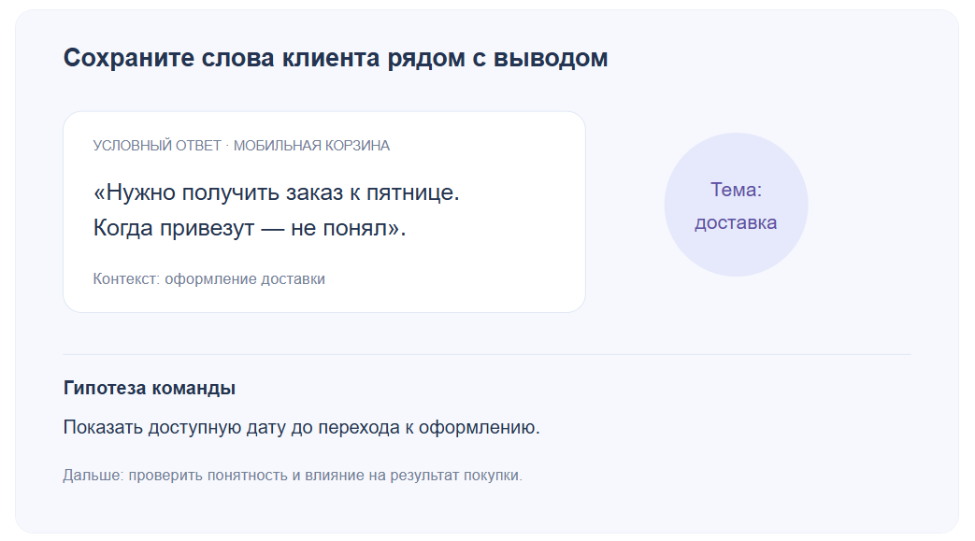This screenshot has height=541, width=975.
Task: Click the "Дальше:" label in the footnote
Action: click(x=93, y=476)
